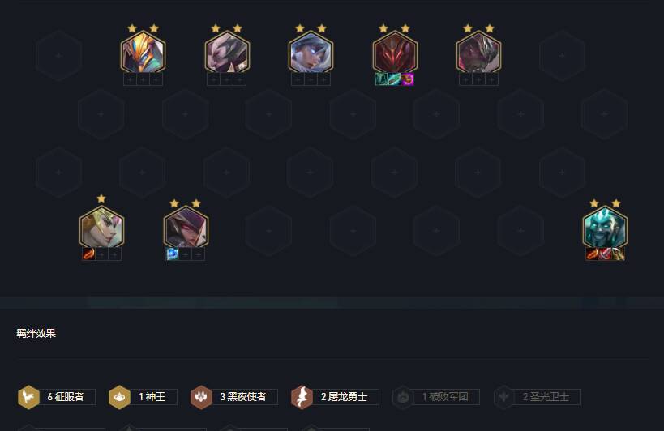The height and width of the screenshot is (431, 664).
Task: Select the 2 屠龙勇士 trait
Action: 335,397
